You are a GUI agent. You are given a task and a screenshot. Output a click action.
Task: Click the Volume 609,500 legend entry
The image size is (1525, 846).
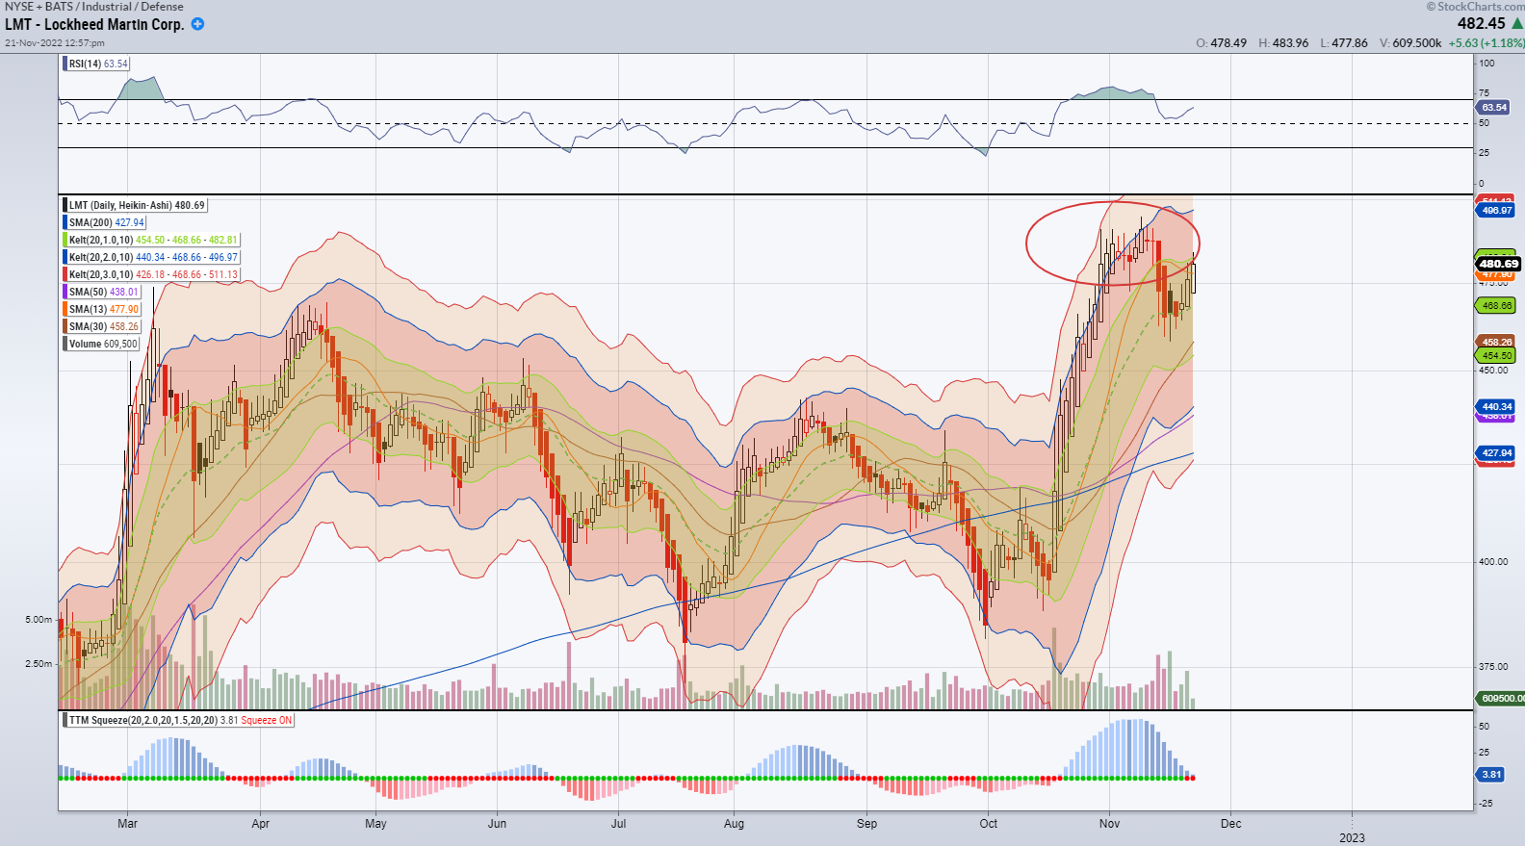[102, 344]
